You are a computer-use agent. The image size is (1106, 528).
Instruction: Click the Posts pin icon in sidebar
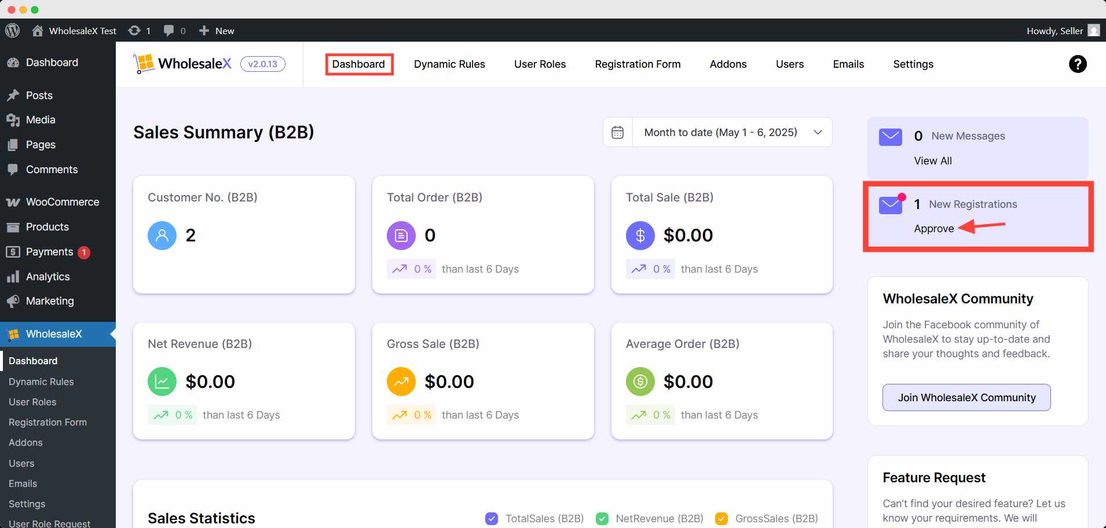(x=13, y=96)
